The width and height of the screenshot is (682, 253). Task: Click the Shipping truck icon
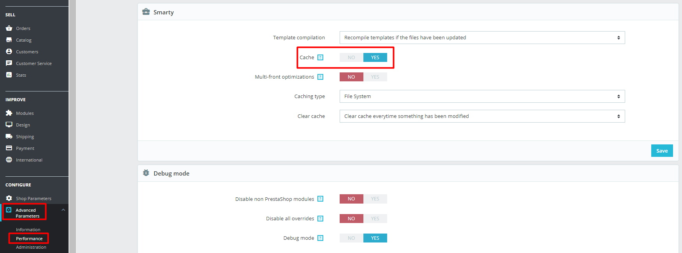coord(9,136)
